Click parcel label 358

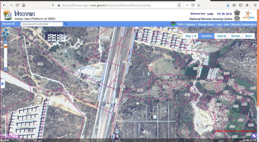pos(196,68)
